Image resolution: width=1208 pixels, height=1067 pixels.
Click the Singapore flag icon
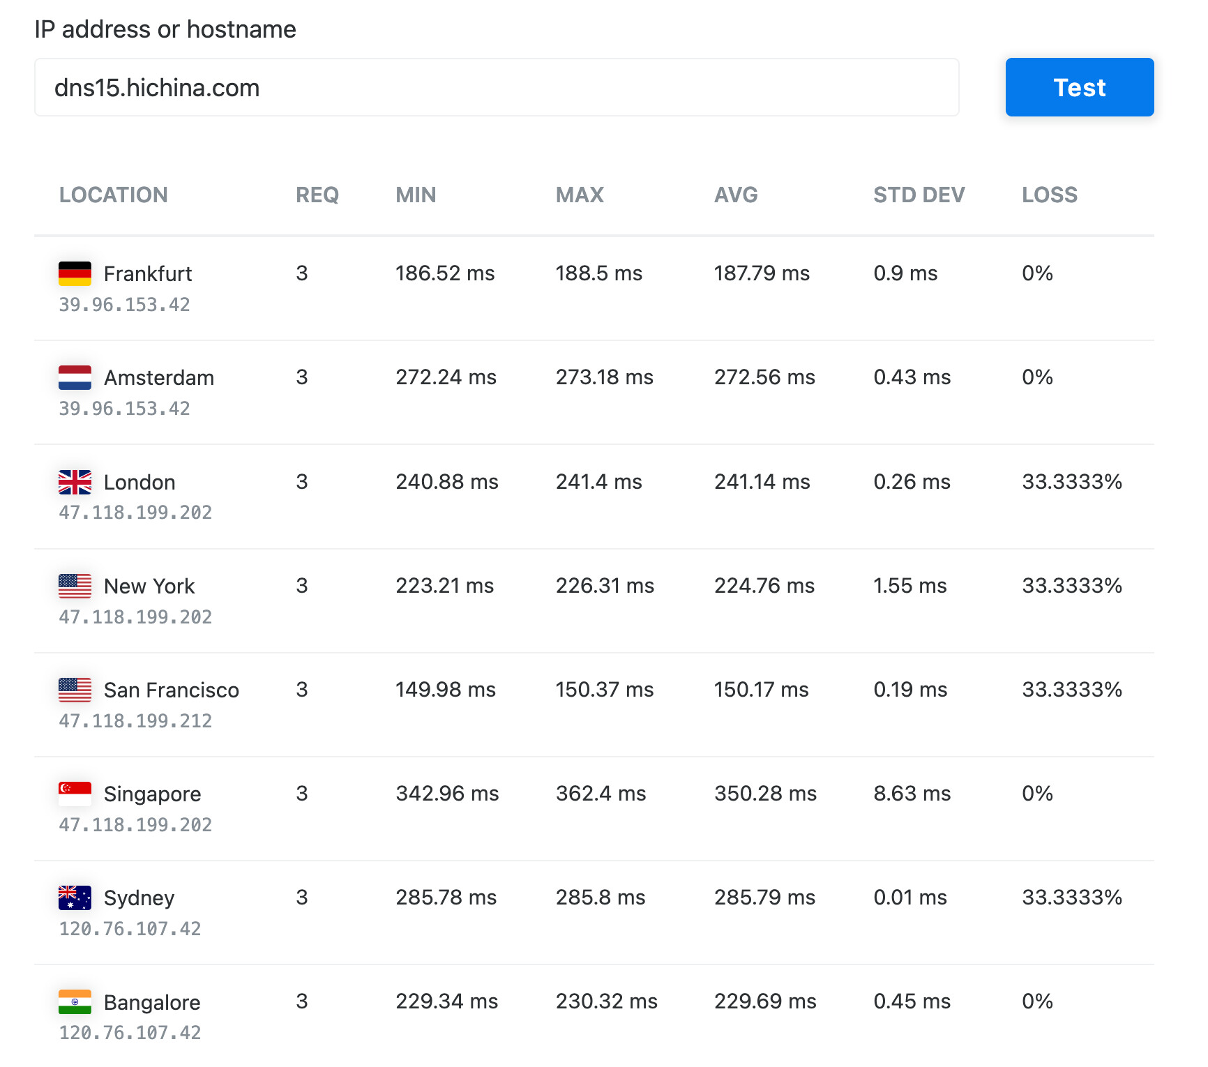coord(75,794)
